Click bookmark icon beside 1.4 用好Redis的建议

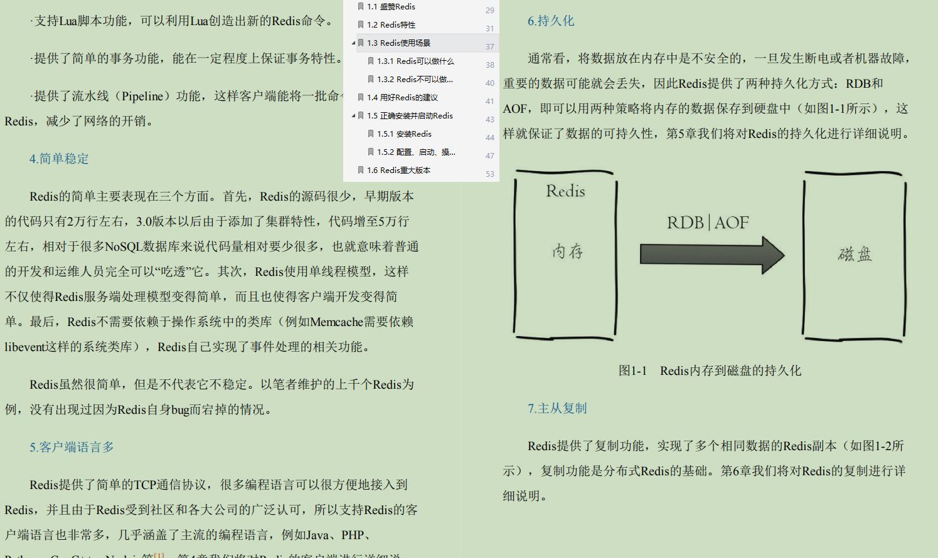click(x=361, y=98)
